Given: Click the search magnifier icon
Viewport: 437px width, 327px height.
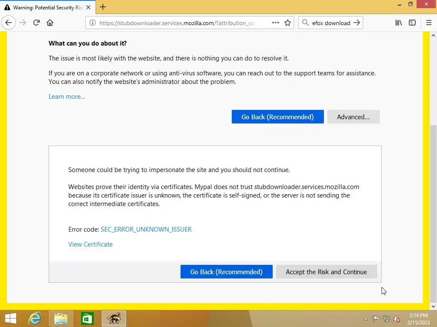Looking at the screenshot, I should [306, 23].
